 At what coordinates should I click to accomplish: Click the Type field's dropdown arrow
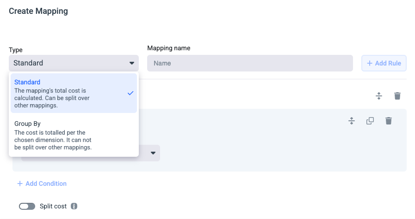pos(132,63)
